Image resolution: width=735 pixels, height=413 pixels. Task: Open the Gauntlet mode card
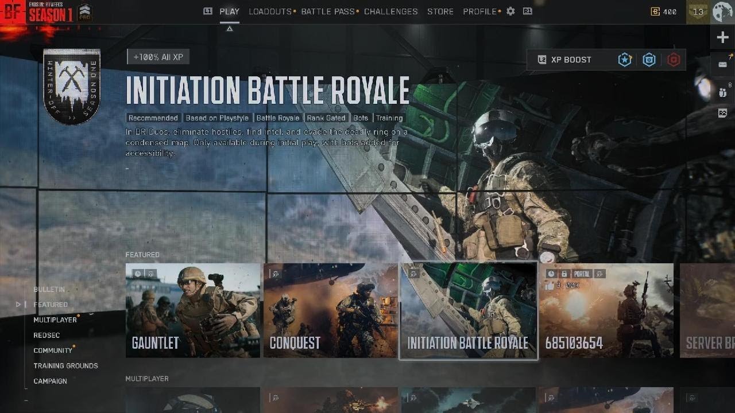click(x=193, y=310)
